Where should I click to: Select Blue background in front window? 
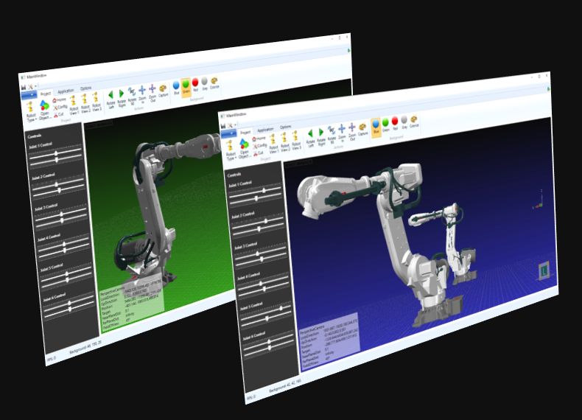(376, 124)
